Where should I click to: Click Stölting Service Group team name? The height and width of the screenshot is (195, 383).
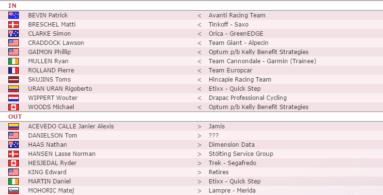click(x=241, y=154)
